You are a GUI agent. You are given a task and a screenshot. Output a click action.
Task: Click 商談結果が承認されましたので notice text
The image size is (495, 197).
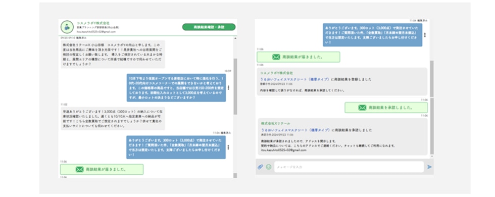point(299,141)
